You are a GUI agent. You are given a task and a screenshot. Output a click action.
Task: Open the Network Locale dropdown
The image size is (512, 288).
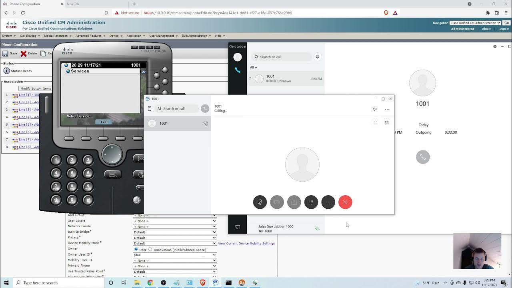click(175, 226)
